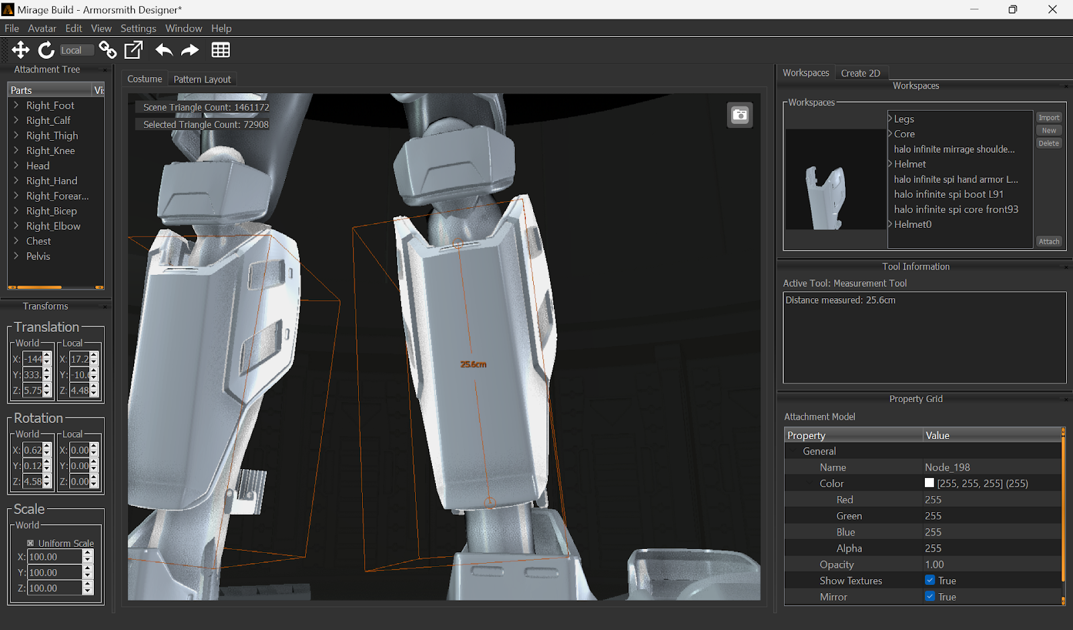Open the Help menu
Viewport: 1073px width, 630px height.
(221, 28)
